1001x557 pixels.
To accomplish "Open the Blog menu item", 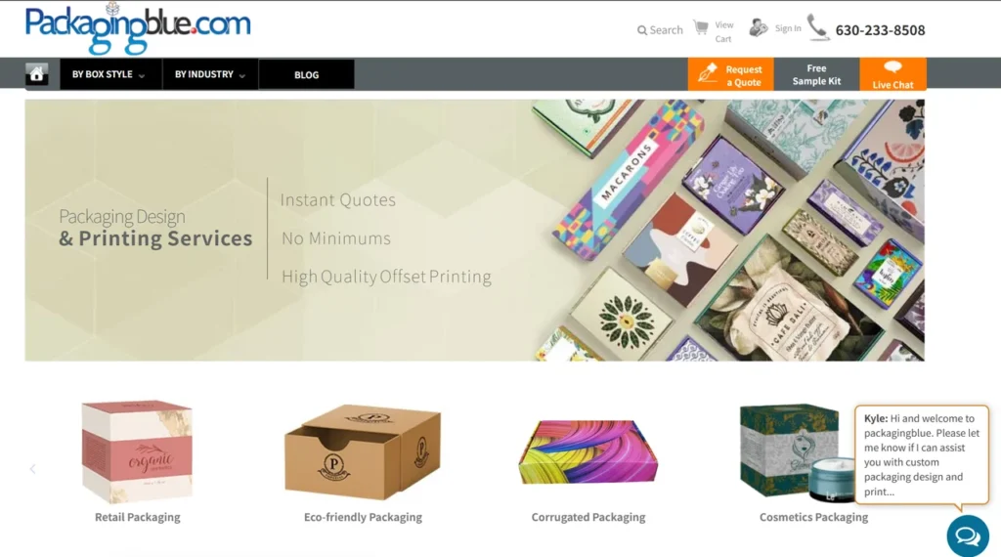I will (x=306, y=74).
